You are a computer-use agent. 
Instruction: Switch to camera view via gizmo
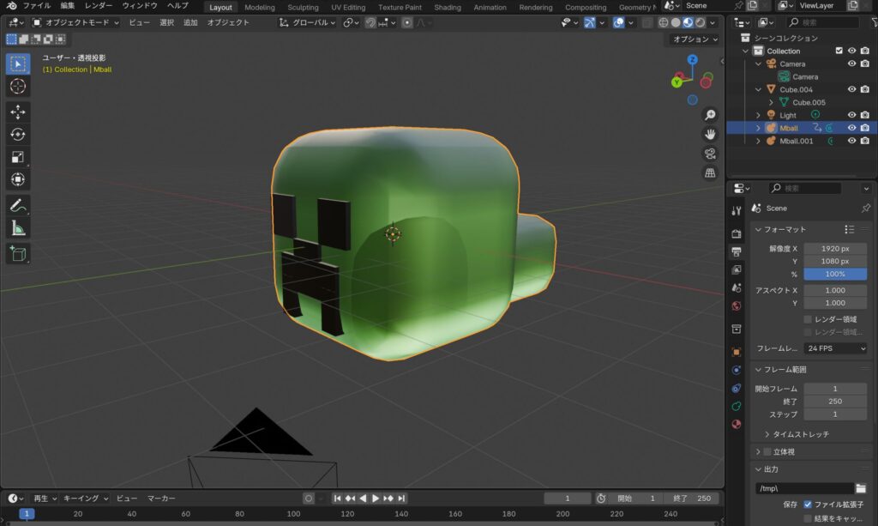coord(710,154)
